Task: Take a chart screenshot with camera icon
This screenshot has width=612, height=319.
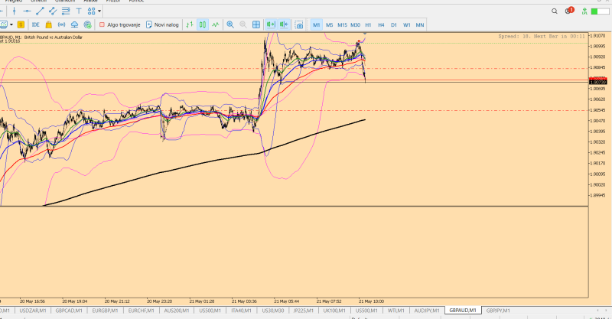Action: [x=299, y=25]
